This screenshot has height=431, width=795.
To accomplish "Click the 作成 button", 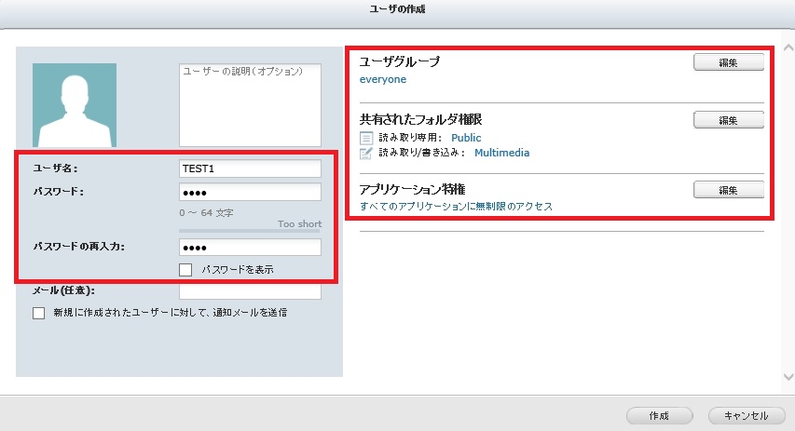I will coord(660,416).
